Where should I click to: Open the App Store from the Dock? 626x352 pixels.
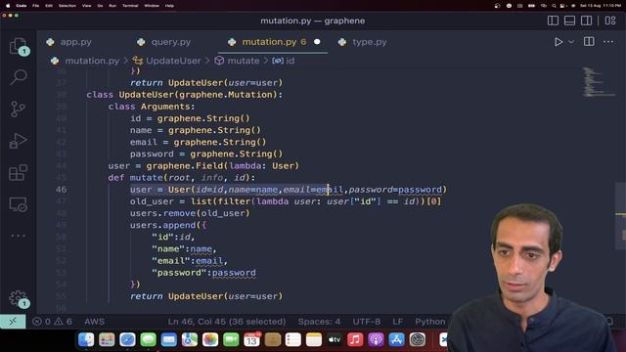click(396, 339)
